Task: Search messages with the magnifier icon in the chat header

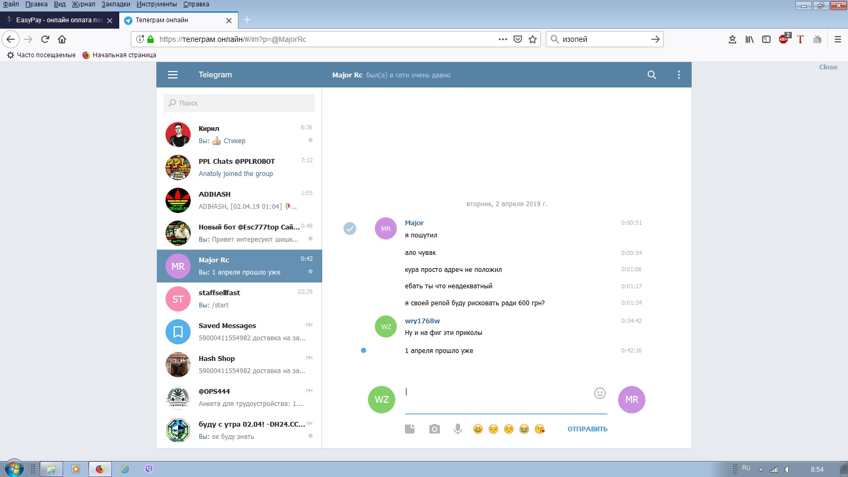Action: [x=652, y=75]
